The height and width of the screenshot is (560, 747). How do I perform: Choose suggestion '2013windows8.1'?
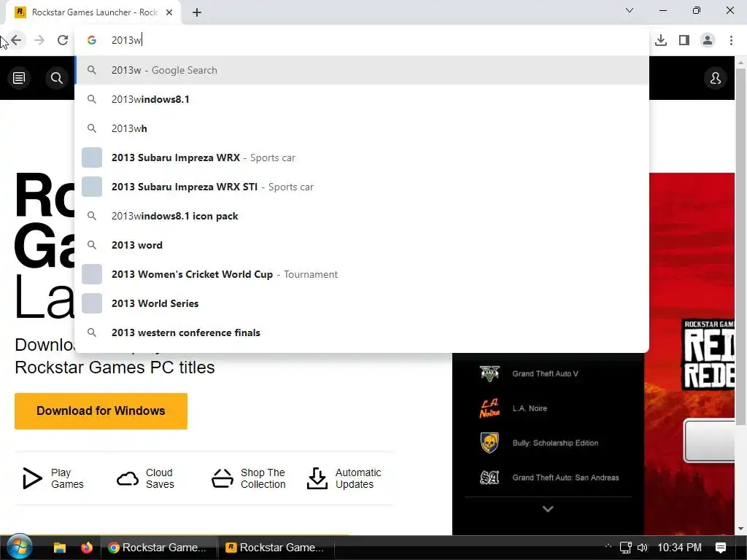pyautogui.click(x=362, y=99)
